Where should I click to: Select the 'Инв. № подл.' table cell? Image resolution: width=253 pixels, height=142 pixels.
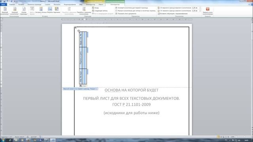(81, 77)
